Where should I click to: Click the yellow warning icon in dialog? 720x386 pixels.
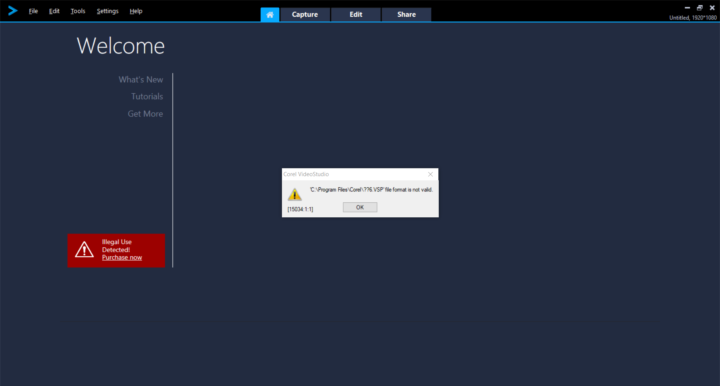294,194
